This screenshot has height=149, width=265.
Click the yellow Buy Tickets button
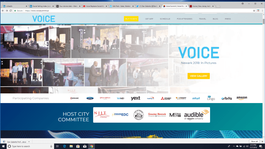click(x=131, y=19)
